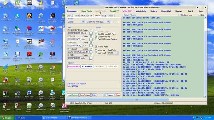
Task: Click the Disconnect command
Action: coord(72,11)
